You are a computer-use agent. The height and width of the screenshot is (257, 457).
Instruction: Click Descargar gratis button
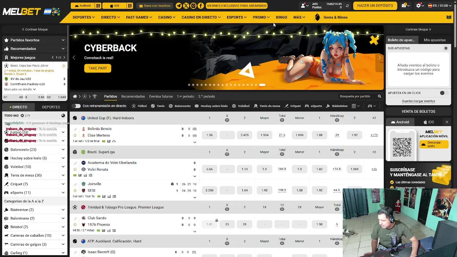(x=434, y=144)
